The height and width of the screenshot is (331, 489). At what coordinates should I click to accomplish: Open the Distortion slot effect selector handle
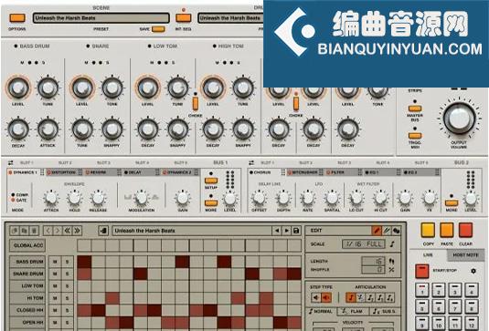80,172
